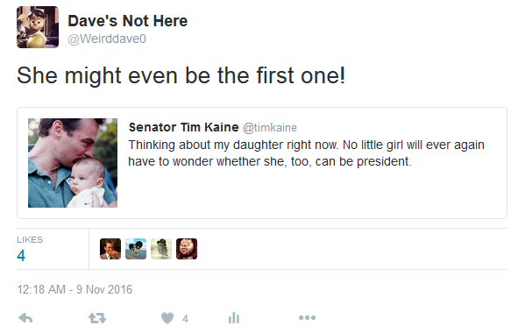Open Tim Kaine's photo with baby
Image resolution: width=525 pixels, height=333 pixels.
(73, 163)
